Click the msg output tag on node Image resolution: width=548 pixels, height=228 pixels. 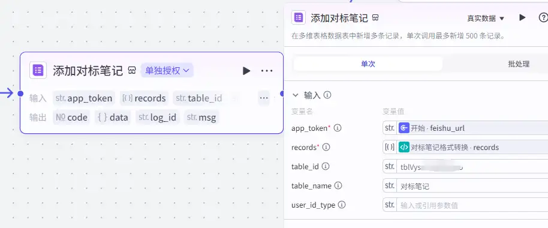201,118
